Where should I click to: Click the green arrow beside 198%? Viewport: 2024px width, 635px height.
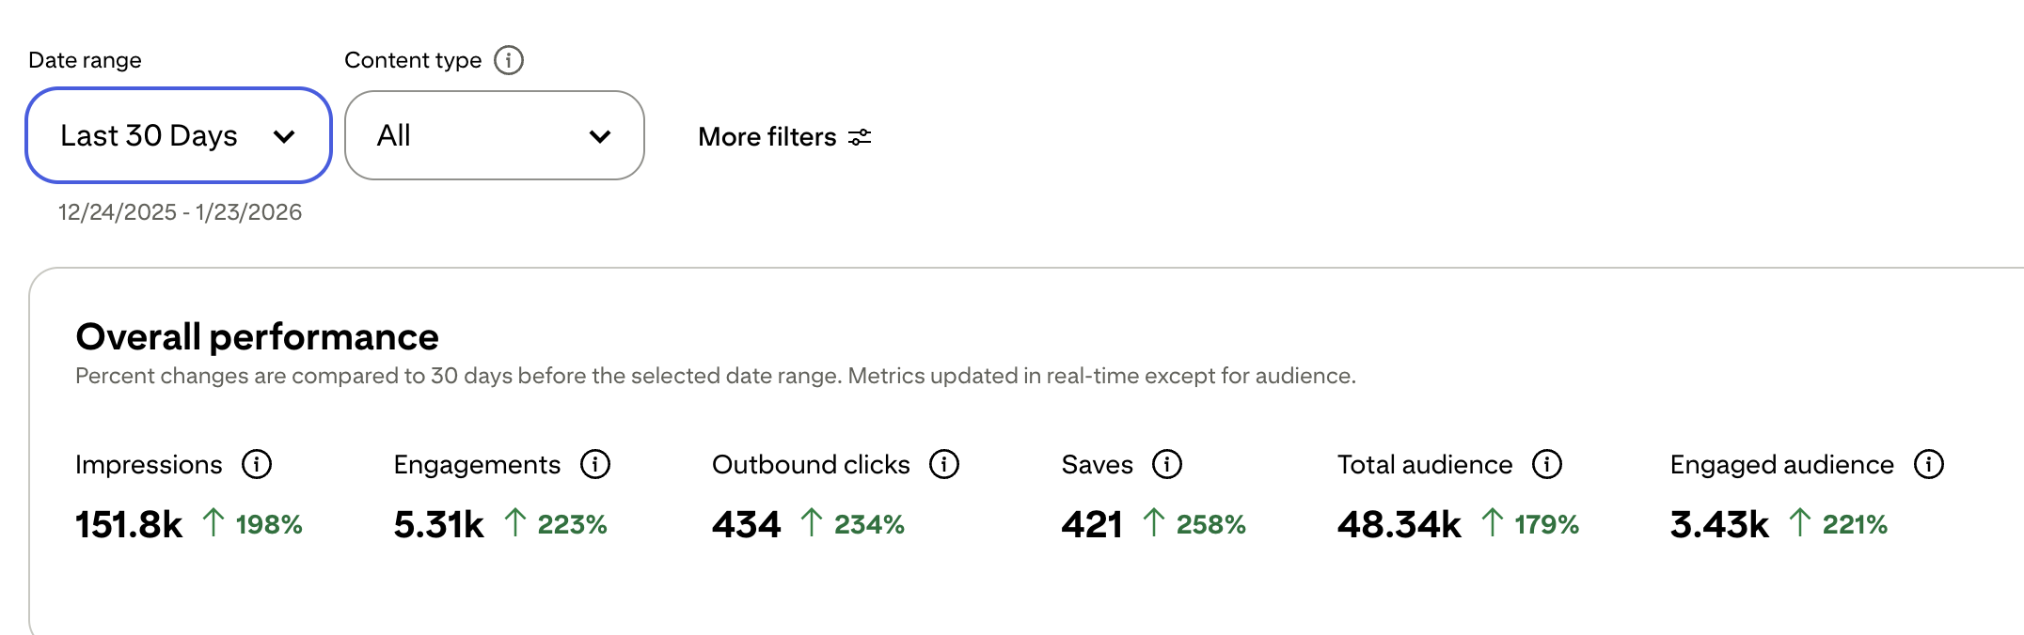215,522
